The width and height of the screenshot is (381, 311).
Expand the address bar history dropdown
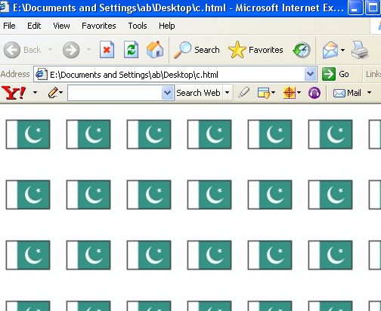(310, 74)
